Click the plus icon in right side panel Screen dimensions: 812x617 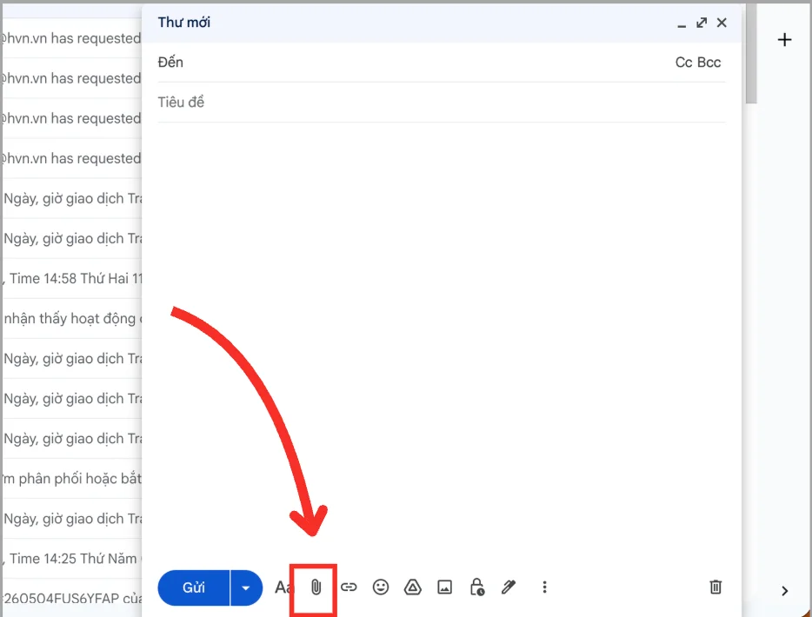[x=784, y=40]
